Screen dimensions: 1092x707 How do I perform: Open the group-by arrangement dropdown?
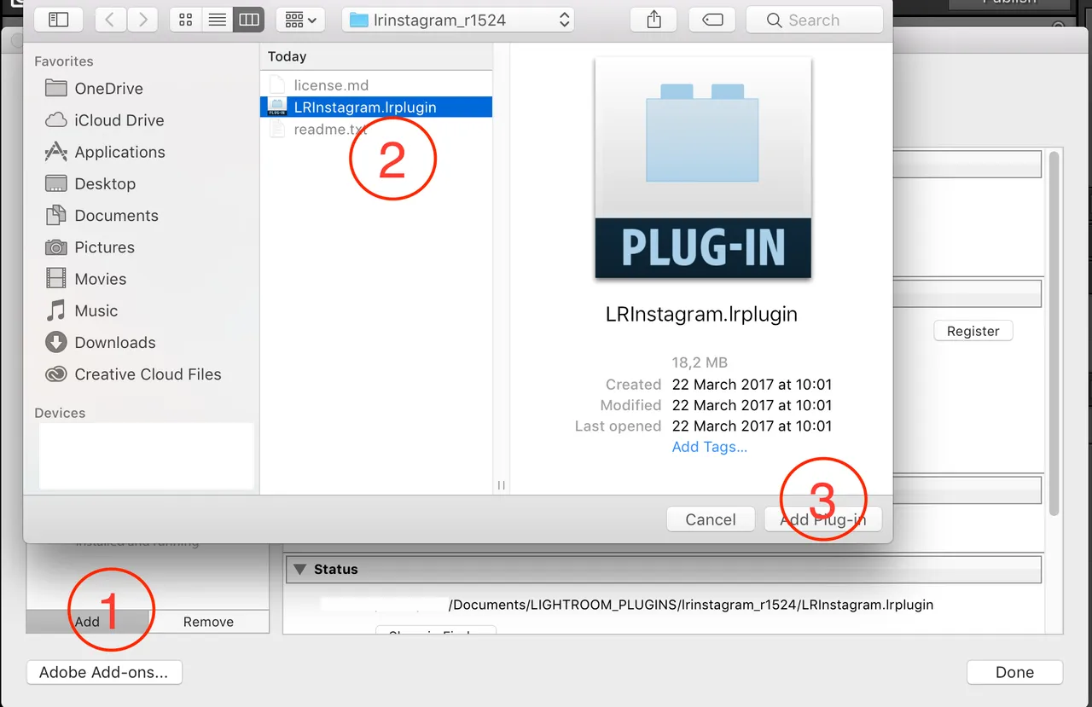(300, 20)
